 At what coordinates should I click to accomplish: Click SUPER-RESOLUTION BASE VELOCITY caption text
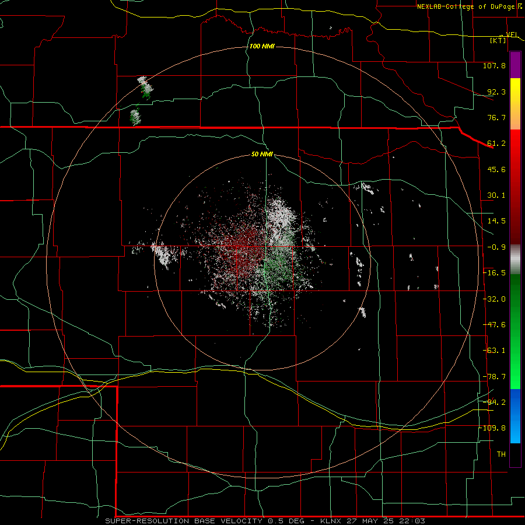coord(185,521)
